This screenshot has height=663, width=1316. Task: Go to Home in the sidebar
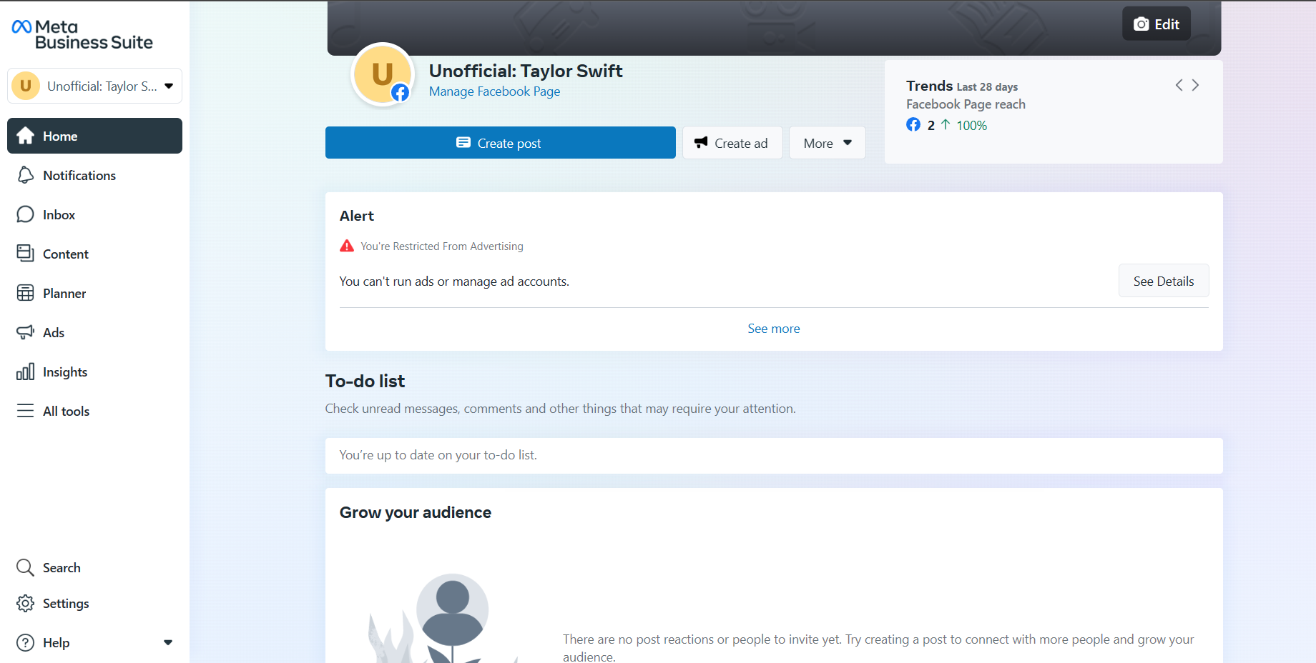coord(94,136)
